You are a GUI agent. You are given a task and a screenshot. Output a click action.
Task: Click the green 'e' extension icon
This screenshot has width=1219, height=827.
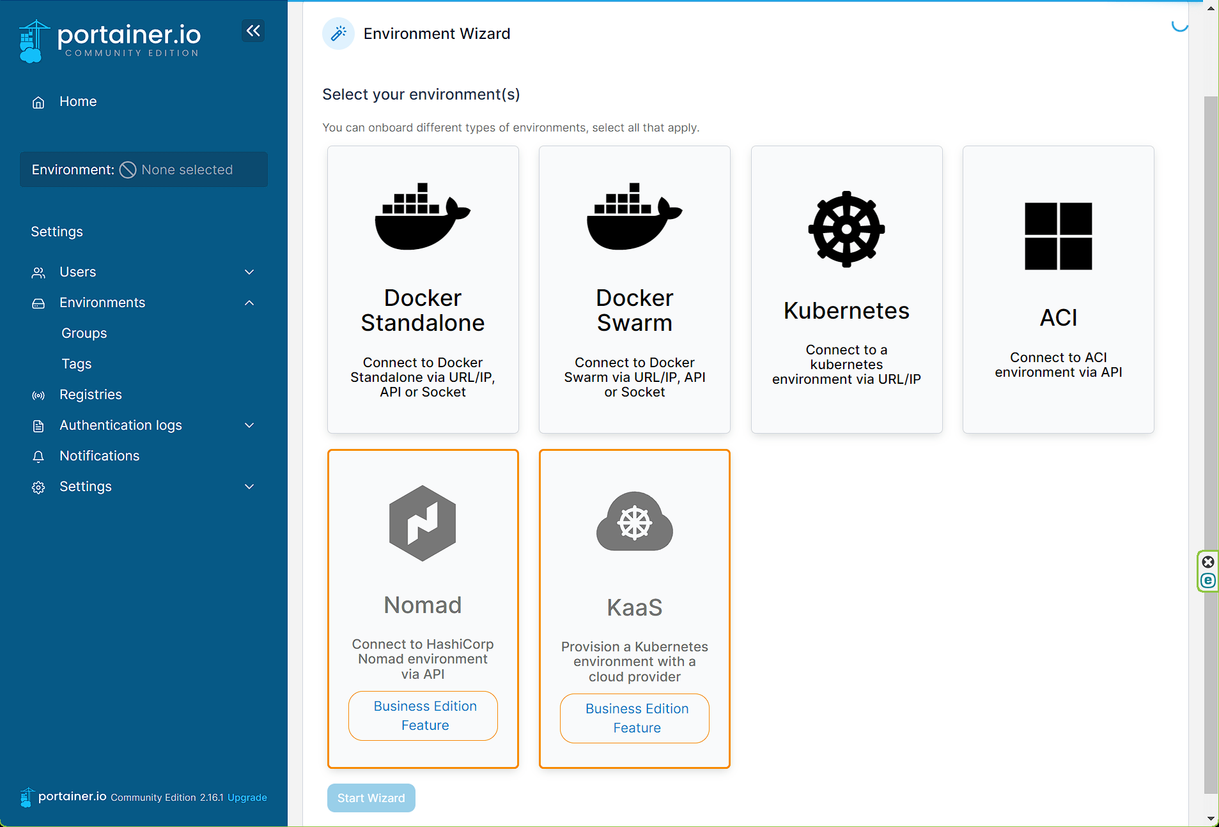point(1208,580)
